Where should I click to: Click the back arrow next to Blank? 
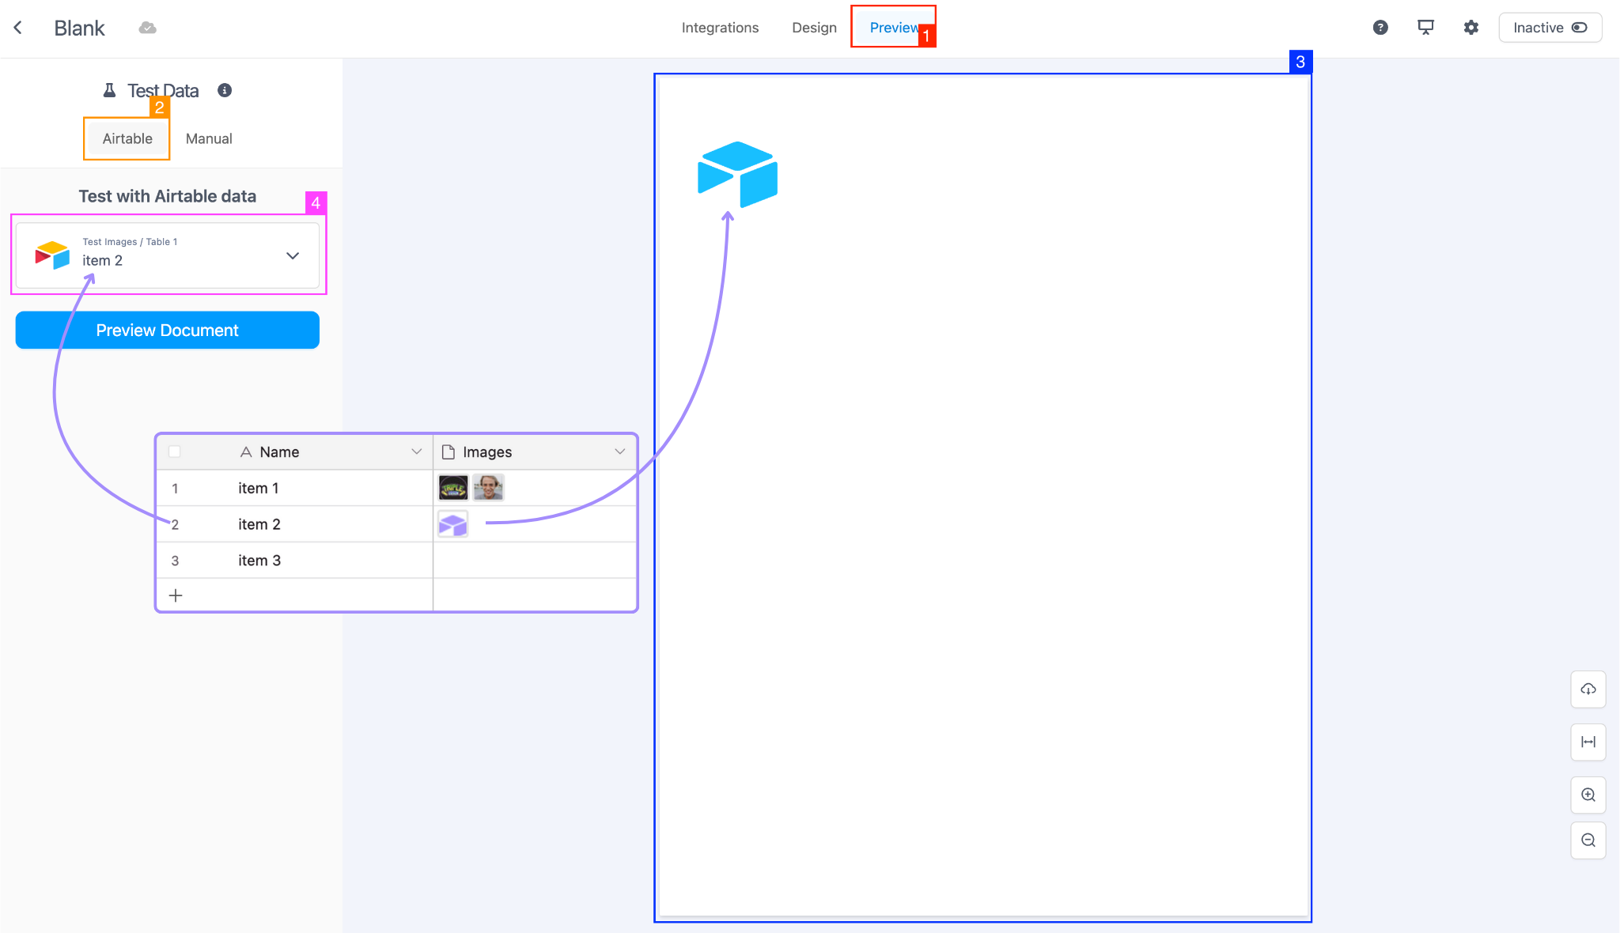[x=17, y=28]
